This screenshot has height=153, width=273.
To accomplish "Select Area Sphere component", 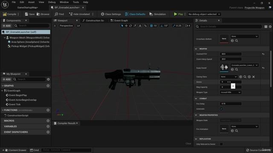I will (x=29, y=42).
